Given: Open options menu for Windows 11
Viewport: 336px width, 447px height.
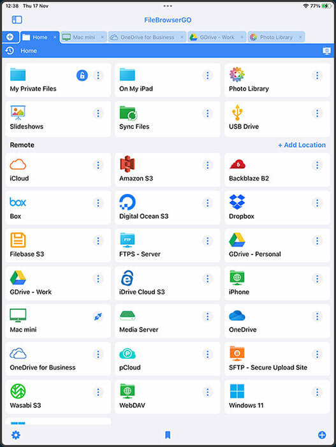Looking at the screenshot, I should point(317,392).
